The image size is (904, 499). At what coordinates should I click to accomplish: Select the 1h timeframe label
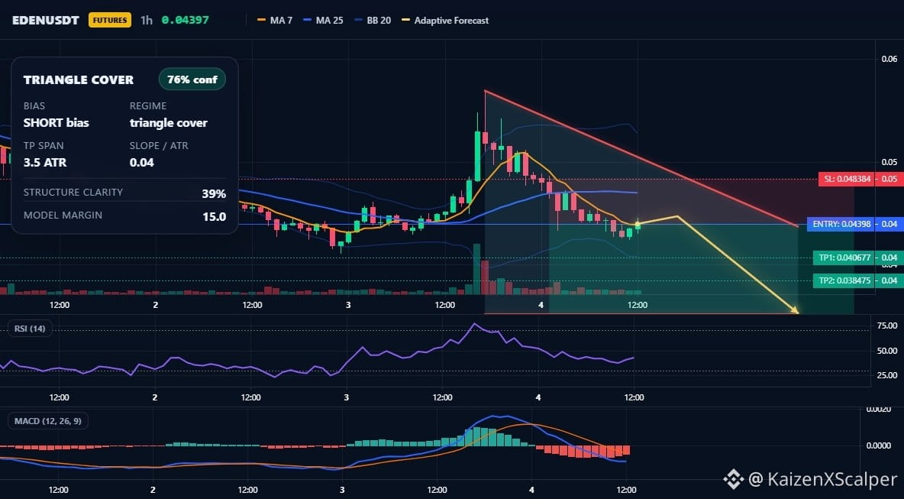[x=147, y=20]
